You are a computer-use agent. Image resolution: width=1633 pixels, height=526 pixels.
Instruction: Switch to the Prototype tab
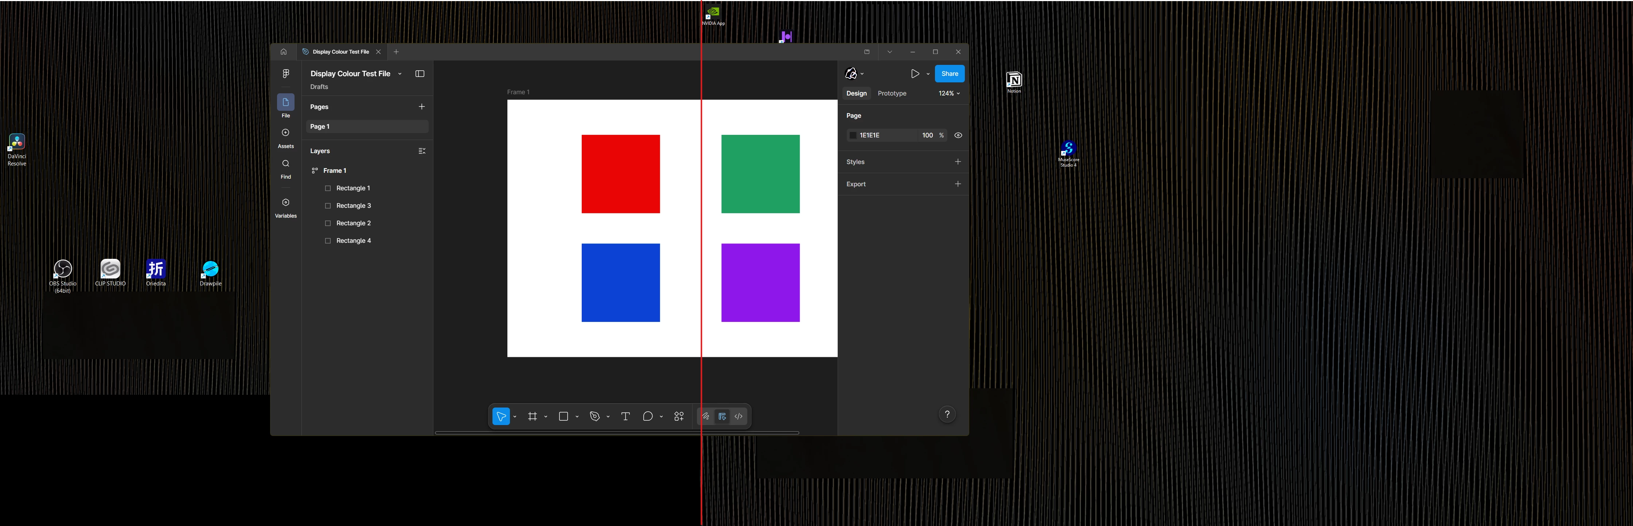pyautogui.click(x=891, y=93)
